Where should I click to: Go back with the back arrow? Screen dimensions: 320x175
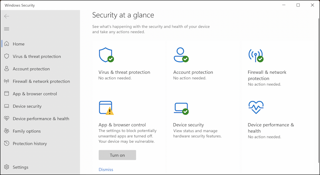click(6, 16)
